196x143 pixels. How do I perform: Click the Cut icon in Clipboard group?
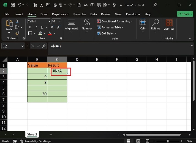pos(17,21)
